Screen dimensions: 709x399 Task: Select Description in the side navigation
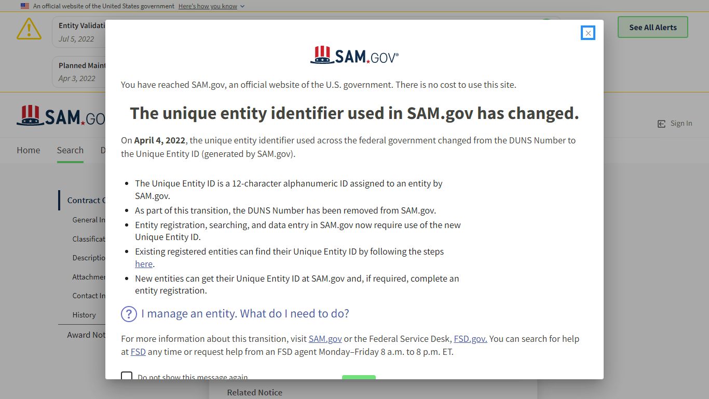[x=89, y=258]
